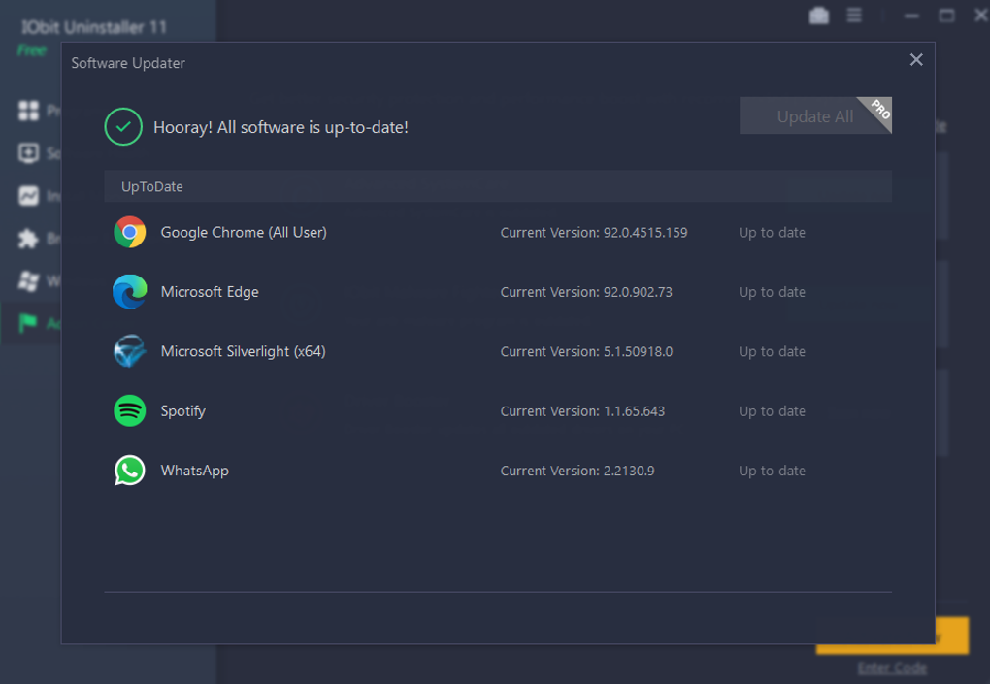990x684 pixels.
Task: Click the Update All button
Action: click(815, 115)
